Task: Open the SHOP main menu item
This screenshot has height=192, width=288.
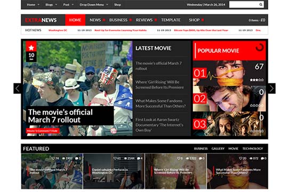Action: pos(194,20)
